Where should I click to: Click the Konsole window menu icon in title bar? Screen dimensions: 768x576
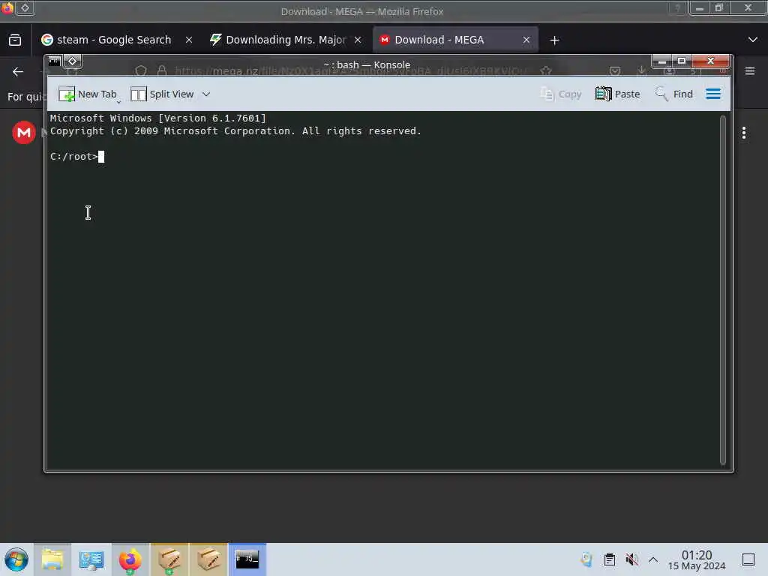(54, 61)
